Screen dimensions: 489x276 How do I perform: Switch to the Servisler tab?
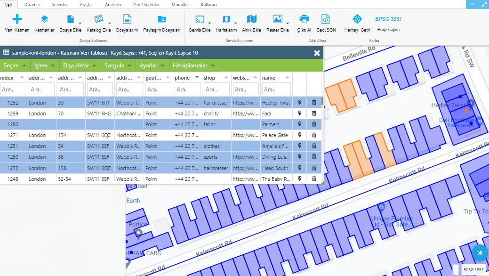60,5
